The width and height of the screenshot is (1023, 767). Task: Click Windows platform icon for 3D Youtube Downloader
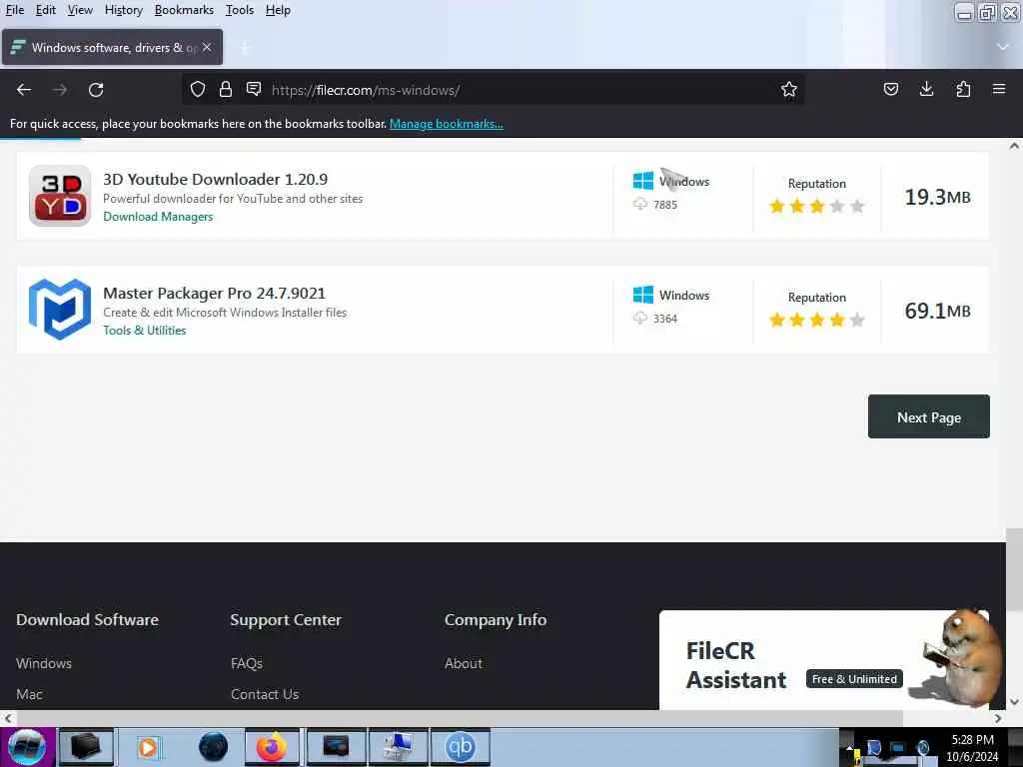pos(643,181)
